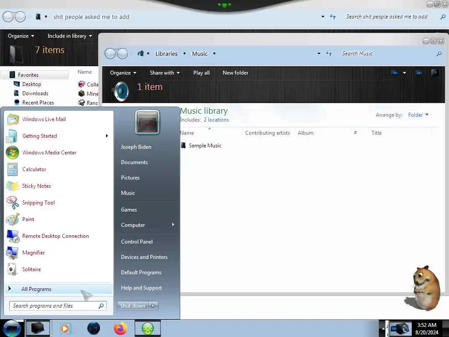Click the Music window refresh arrows icon
This screenshot has height=337, width=449.
(329, 54)
